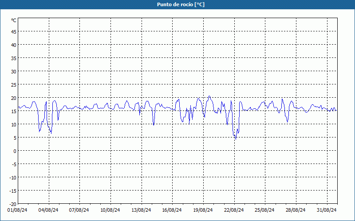The width and height of the screenshot is (355, 221).
Task: Click the 40 y-axis value
Action: point(14,45)
